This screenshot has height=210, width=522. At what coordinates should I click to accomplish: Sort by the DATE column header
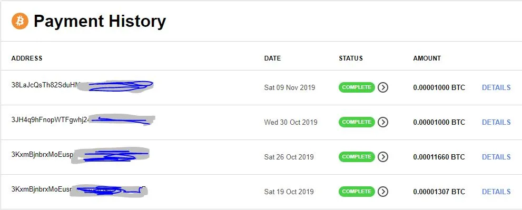tap(272, 58)
